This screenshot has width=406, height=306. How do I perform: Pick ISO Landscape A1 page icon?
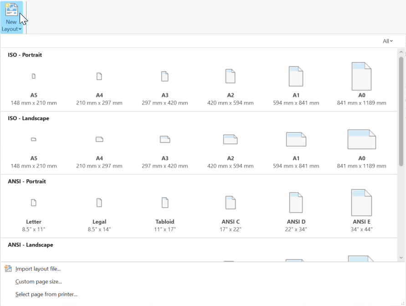[296, 139]
